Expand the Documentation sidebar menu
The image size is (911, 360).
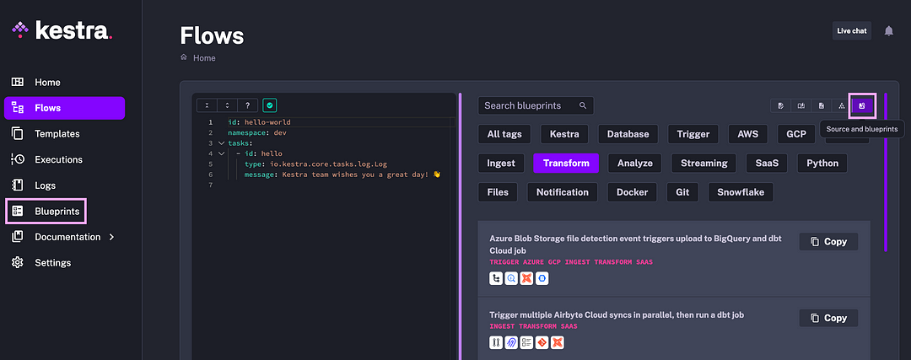pyautogui.click(x=112, y=237)
